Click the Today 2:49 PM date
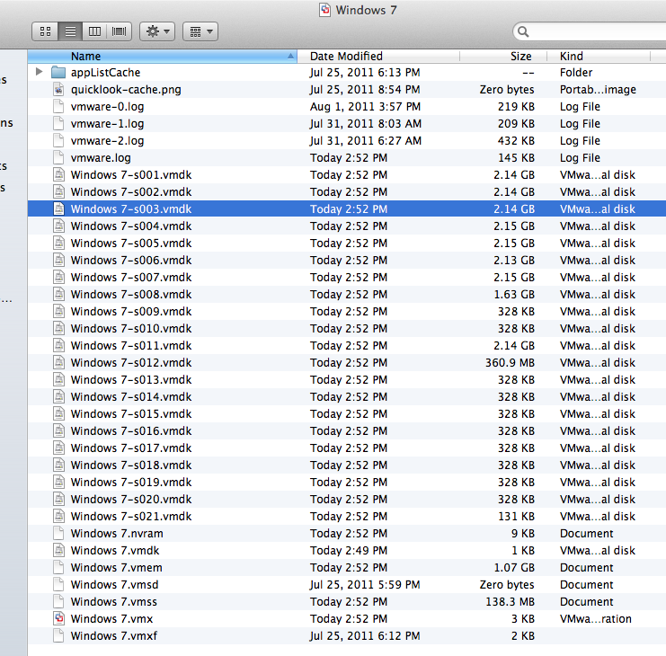The width and height of the screenshot is (666, 656). (x=349, y=550)
